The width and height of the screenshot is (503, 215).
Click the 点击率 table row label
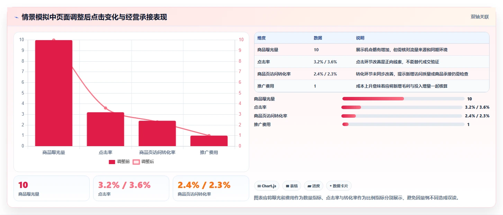click(x=264, y=62)
